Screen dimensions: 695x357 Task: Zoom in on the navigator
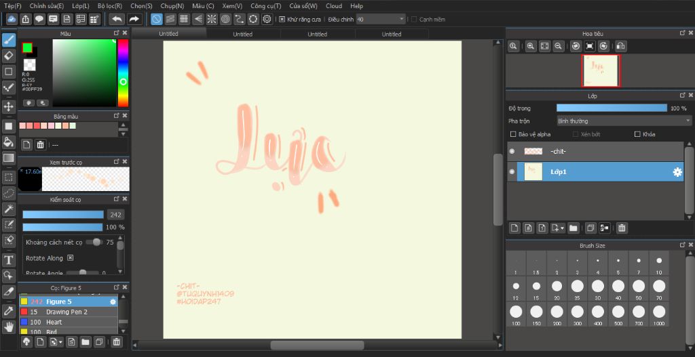click(530, 46)
